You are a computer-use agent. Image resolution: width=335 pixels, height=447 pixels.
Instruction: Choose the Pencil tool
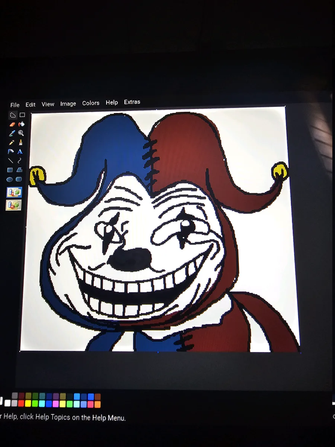click(x=12, y=142)
